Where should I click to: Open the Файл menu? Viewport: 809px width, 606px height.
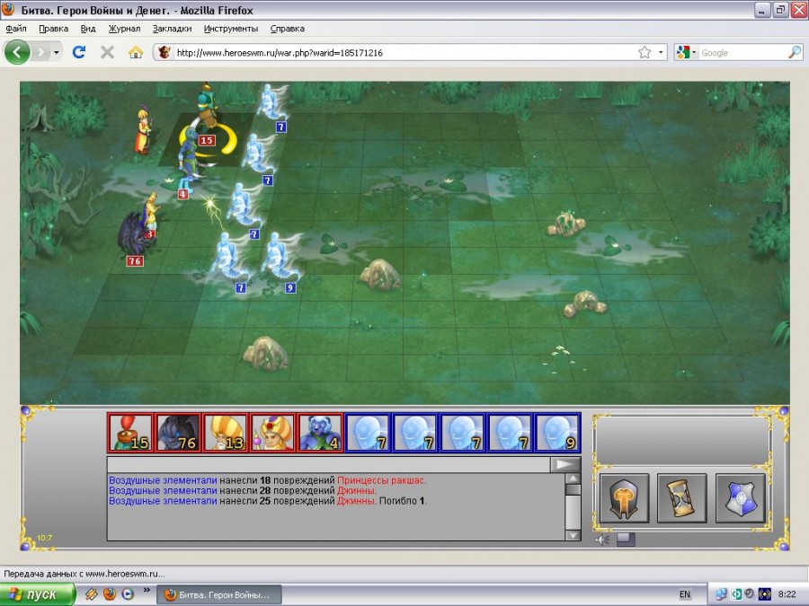pyautogui.click(x=16, y=29)
